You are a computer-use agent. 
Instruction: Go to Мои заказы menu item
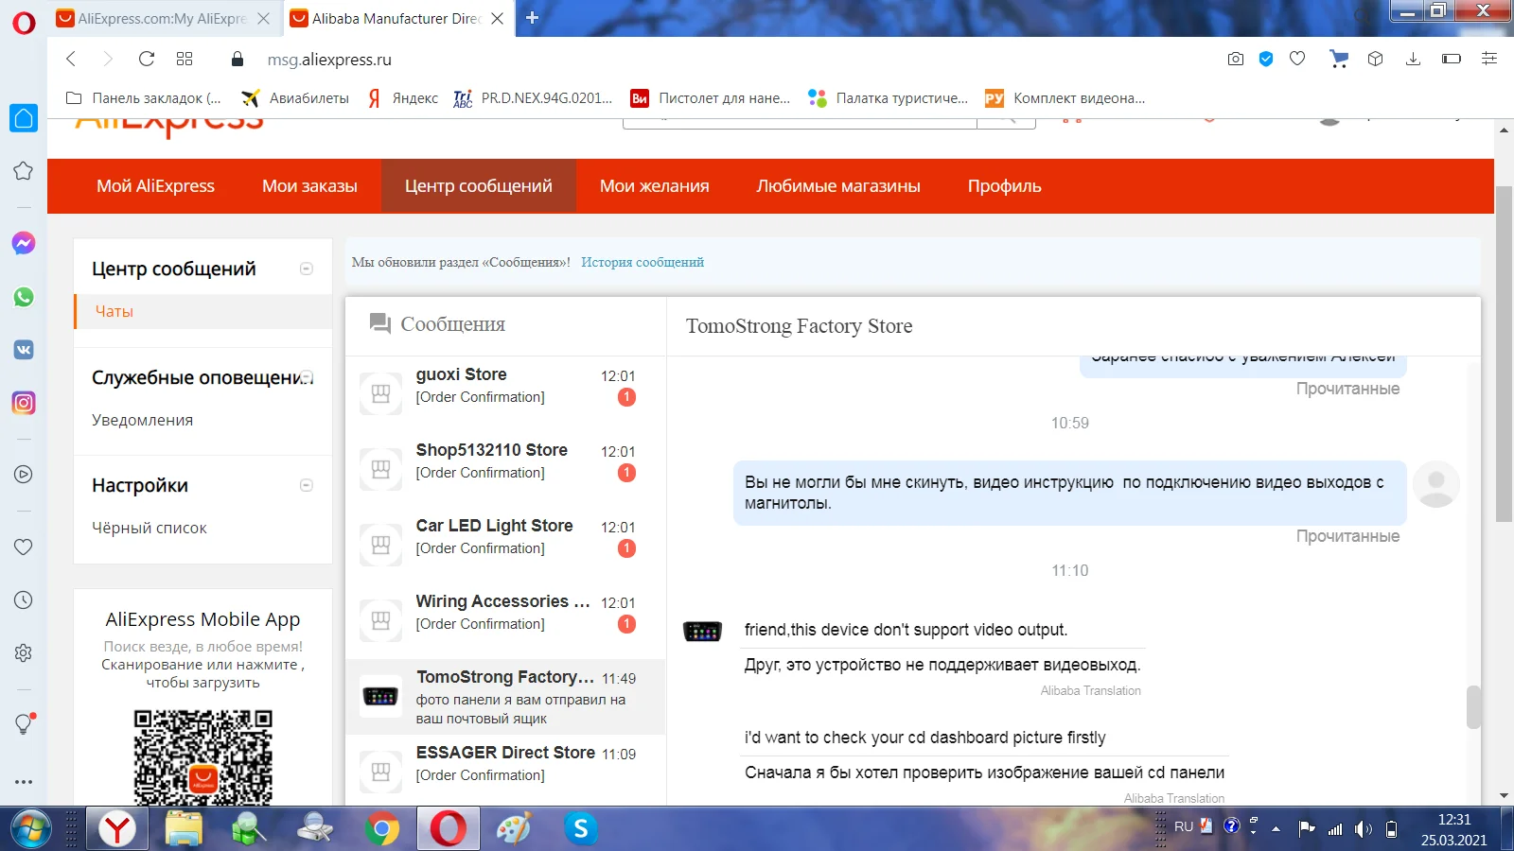(309, 186)
